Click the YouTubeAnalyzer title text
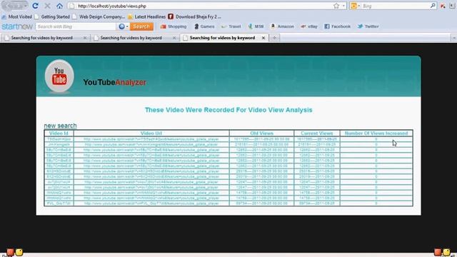Image resolution: width=457 pixels, height=257 pixels. [x=114, y=82]
